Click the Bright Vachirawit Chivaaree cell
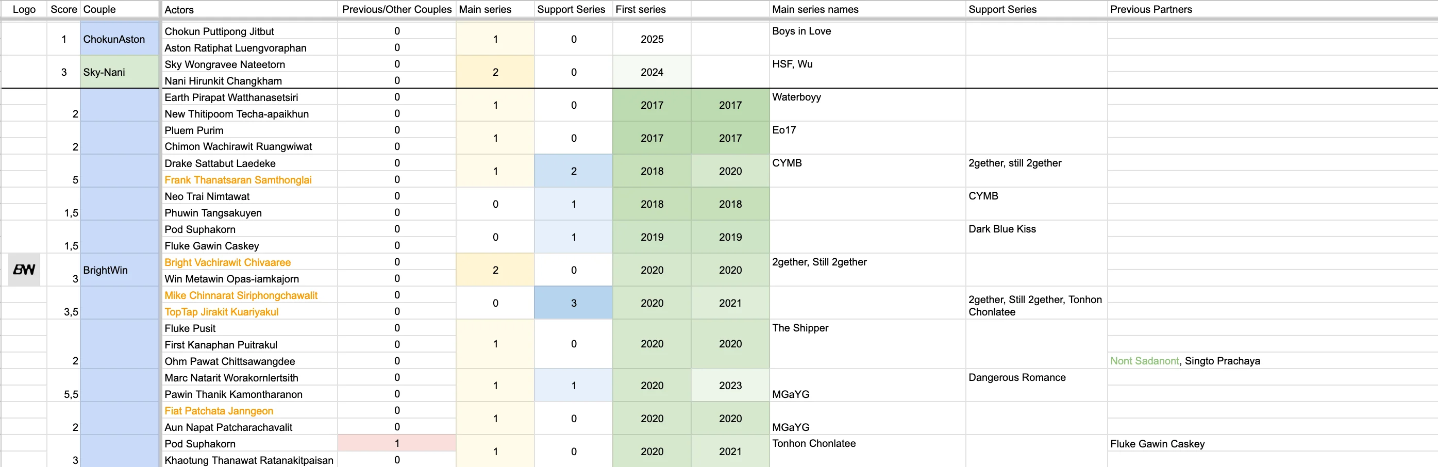The height and width of the screenshot is (467, 1438). [x=249, y=262]
